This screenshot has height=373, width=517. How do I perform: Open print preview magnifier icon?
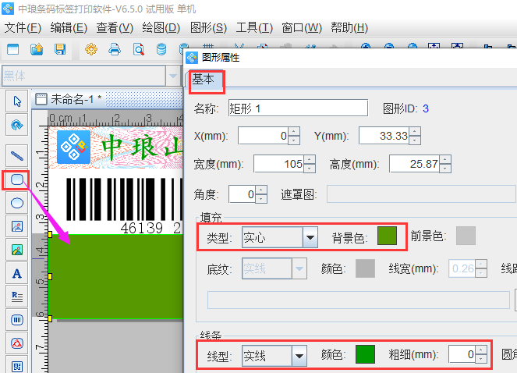[139, 49]
